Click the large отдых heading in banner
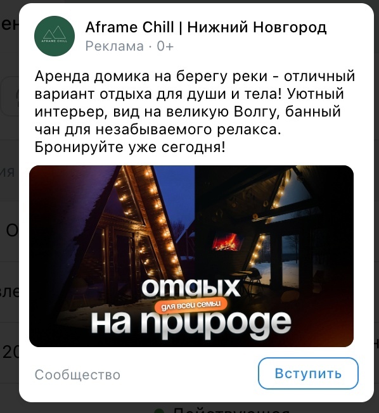This screenshot has width=379, height=413. click(x=191, y=288)
